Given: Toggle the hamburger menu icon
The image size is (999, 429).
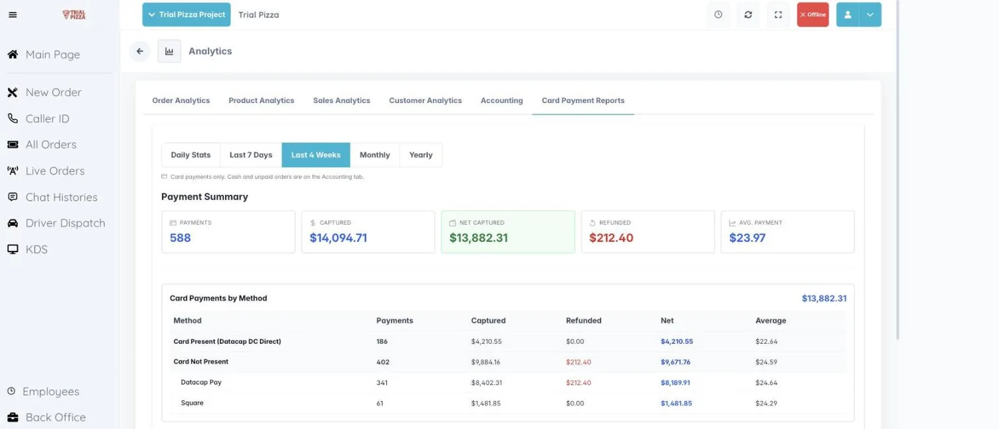Looking at the screenshot, I should (x=13, y=15).
